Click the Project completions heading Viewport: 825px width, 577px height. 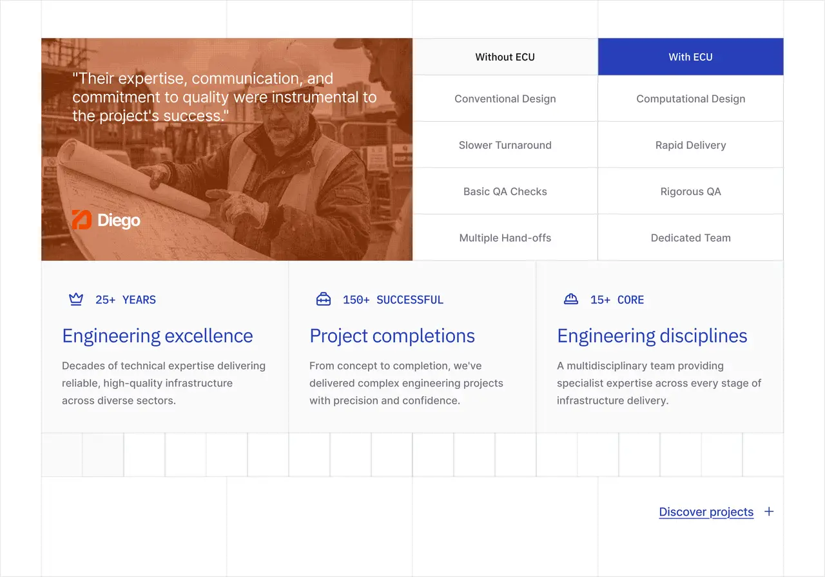click(392, 336)
